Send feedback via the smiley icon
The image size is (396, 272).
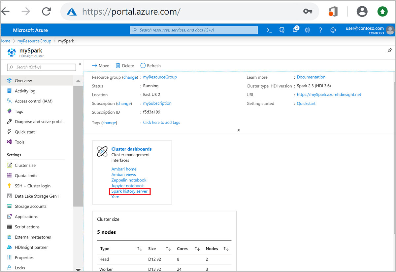tap(333, 30)
